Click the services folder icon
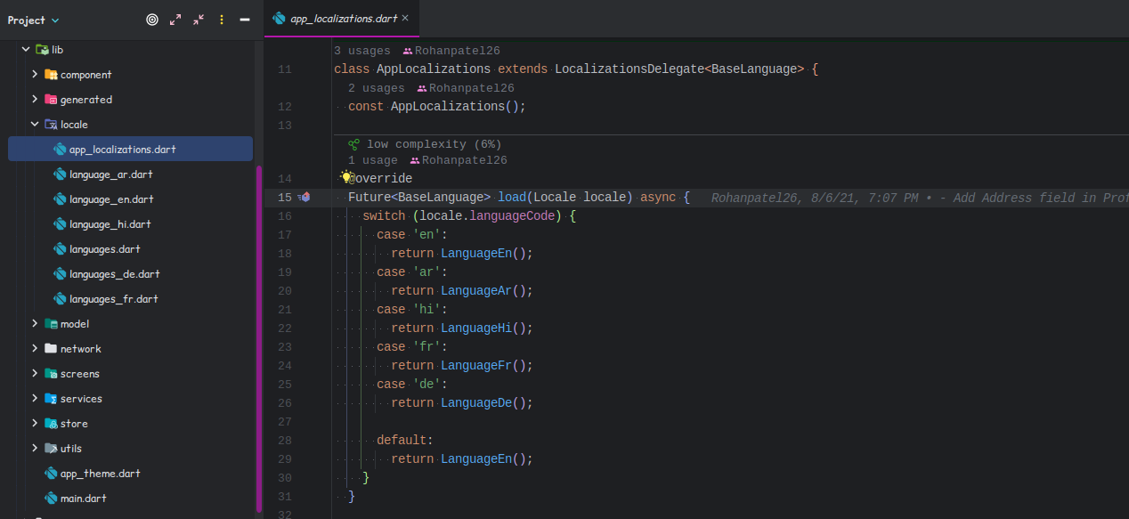This screenshot has height=519, width=1129. click(51, 399)
